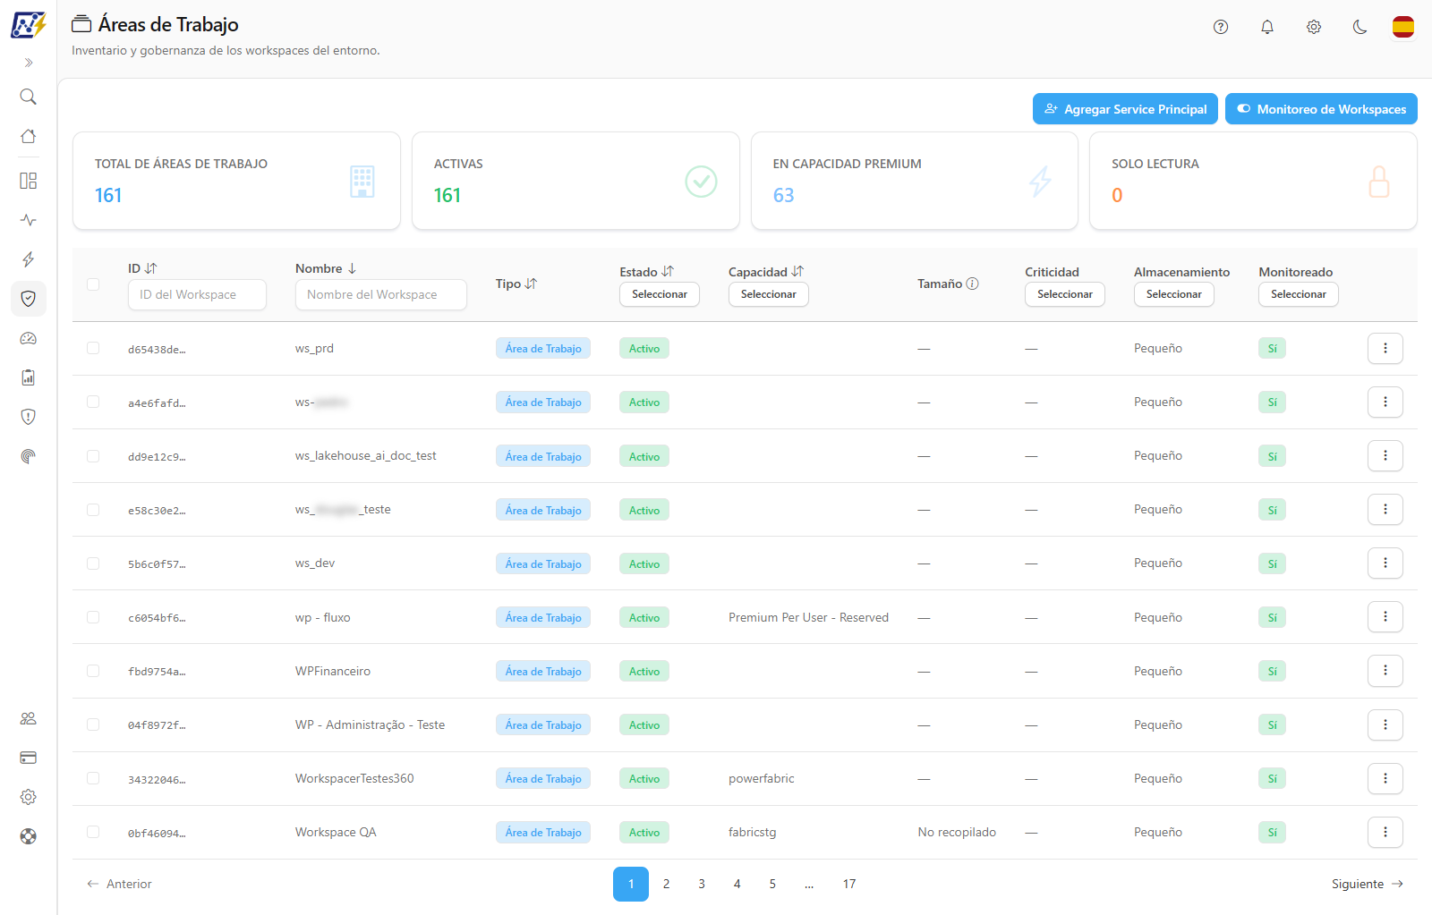Open the fingerprint icon in the sidebar

(29, 456)
